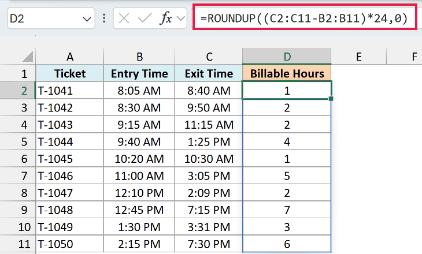Select cell T-1041

click(x=70, y=91)
